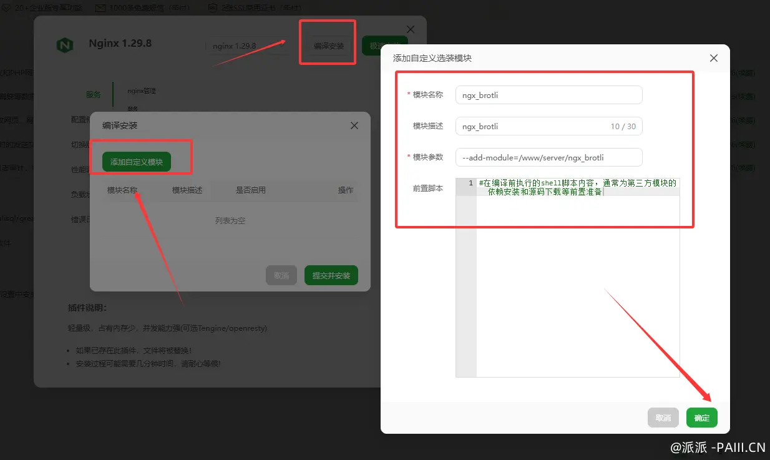The height and width of the screenshot is (460, 770).
Task: Select the 服务 tab in Nginx window
Action: (x=94, y=95)
